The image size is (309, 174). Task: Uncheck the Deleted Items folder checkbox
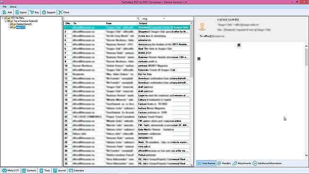(11, 24)
